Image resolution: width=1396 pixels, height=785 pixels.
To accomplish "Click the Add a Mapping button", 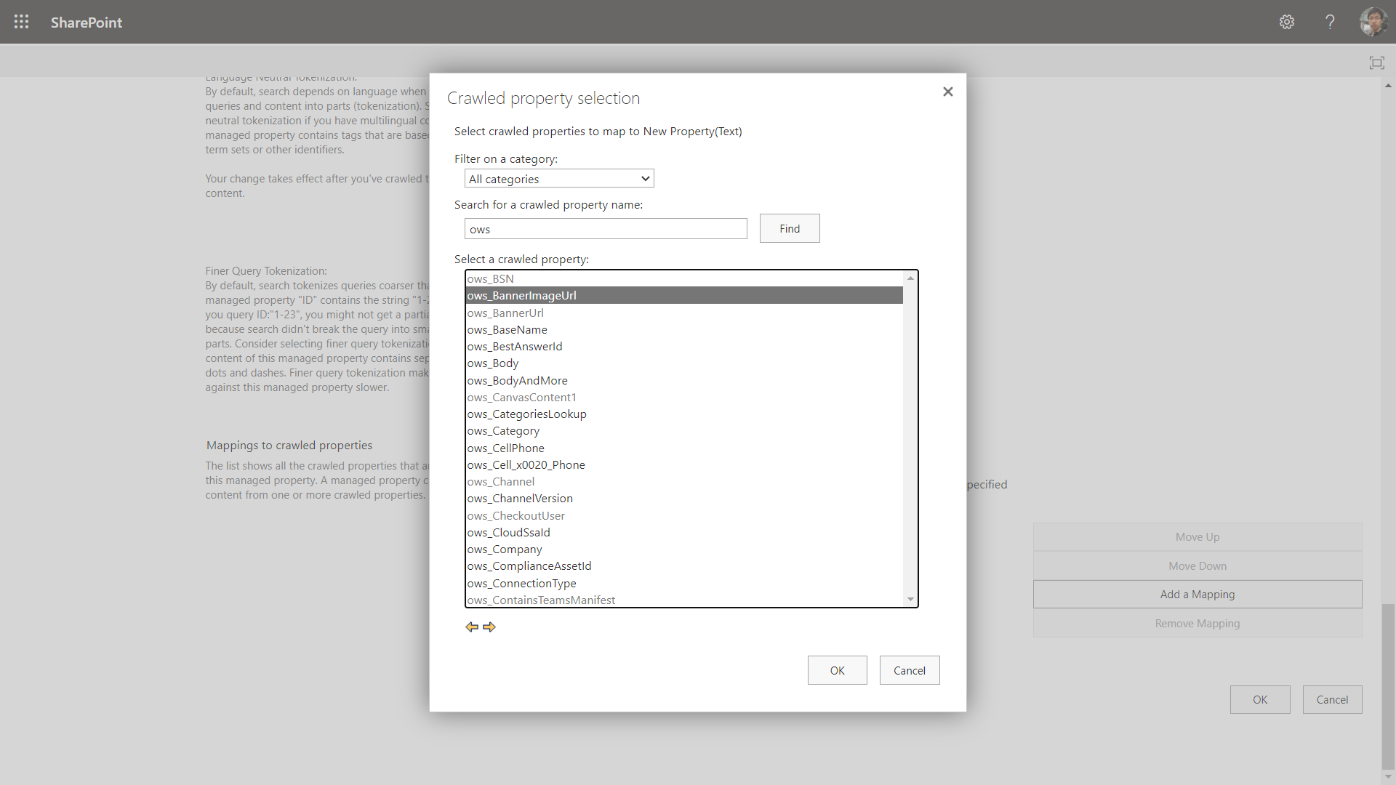I will point(1197,595).
